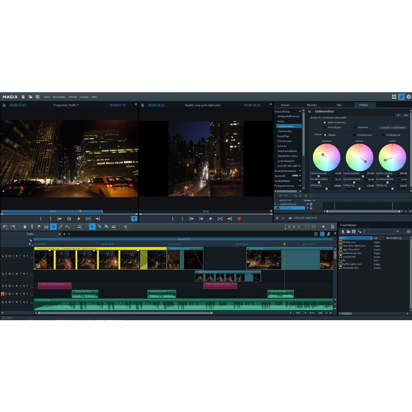Switch to the Blenden tab
The image size is (412, 412).
[x=312, y=105]
